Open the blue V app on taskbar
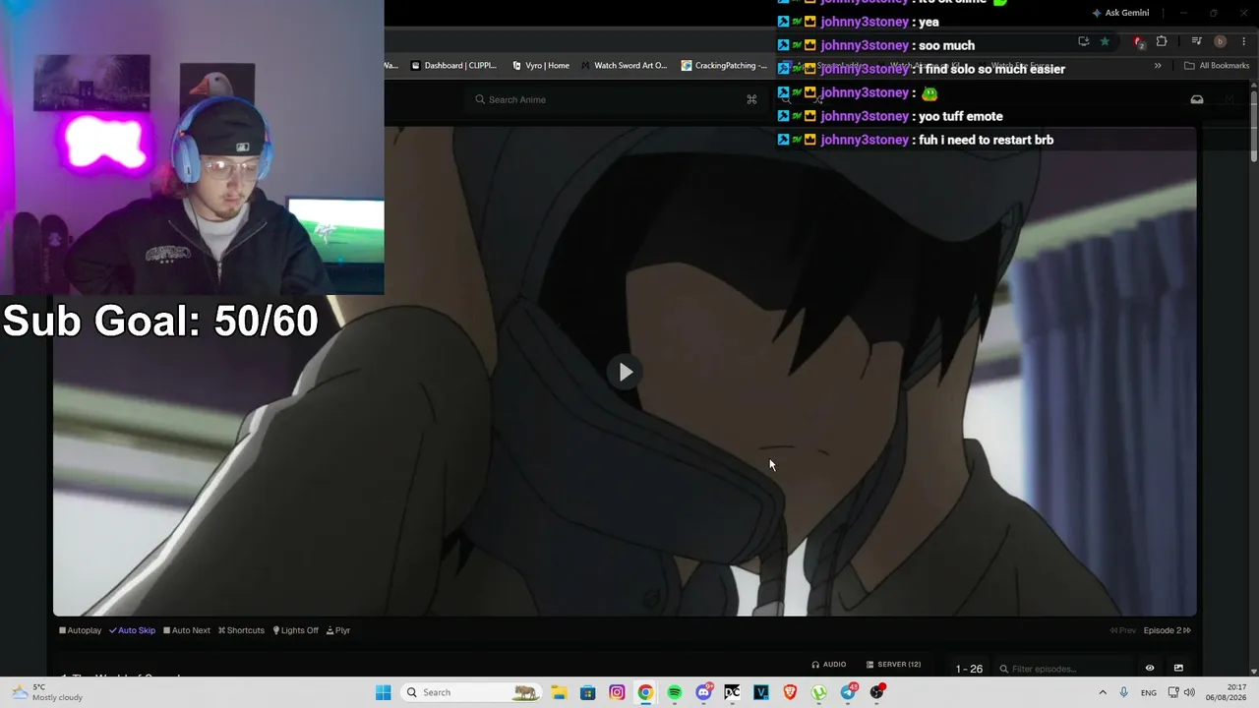The height and width of the screenshot is (708, 1259). 761,692
